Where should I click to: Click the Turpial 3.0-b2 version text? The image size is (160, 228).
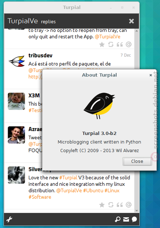tap(99, 133)
